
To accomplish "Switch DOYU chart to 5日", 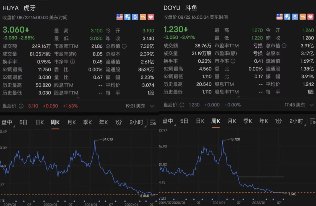I will pos(184,121).
